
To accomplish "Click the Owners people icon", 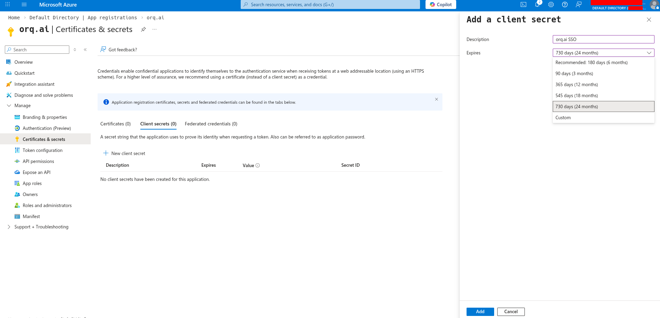I will (17, 194).
